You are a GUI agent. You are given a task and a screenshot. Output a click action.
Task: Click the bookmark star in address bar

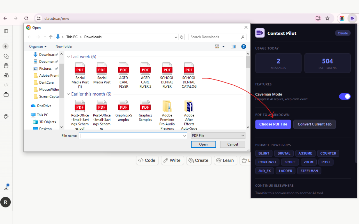(x=327, y=18)
